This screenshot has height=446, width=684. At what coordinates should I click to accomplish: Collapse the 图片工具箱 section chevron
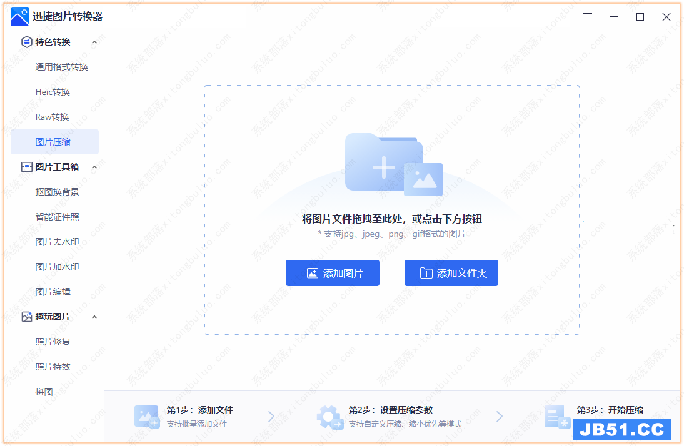click(94, 167)
